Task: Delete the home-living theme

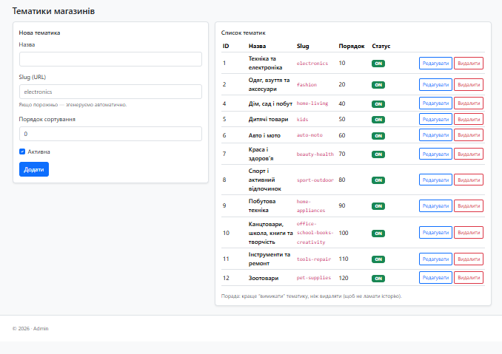Action: [x=469, y=103]
